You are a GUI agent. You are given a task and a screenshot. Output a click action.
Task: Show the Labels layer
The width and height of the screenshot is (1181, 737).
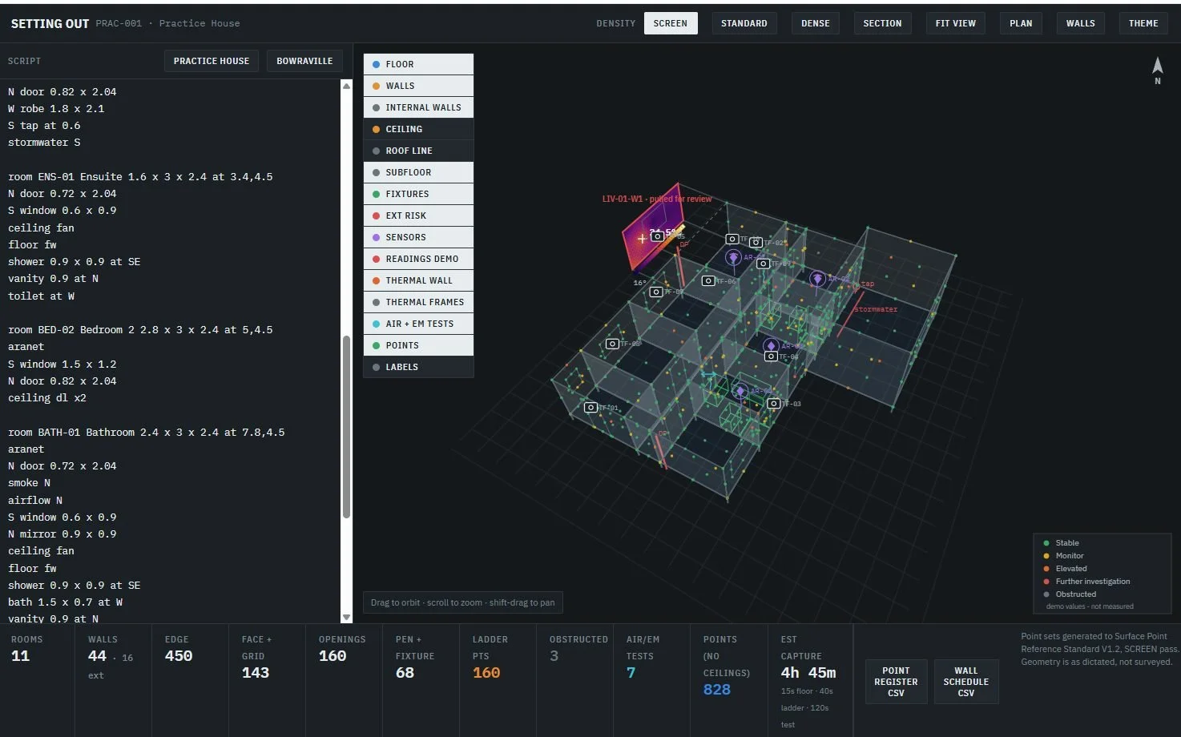[x=418, y=367]
